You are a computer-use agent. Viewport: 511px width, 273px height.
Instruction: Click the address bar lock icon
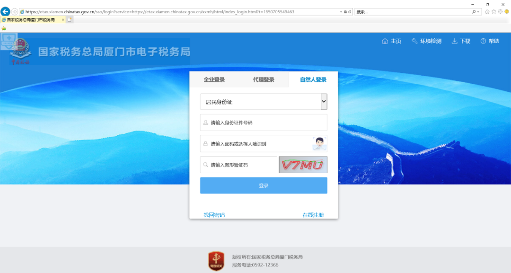345,12
